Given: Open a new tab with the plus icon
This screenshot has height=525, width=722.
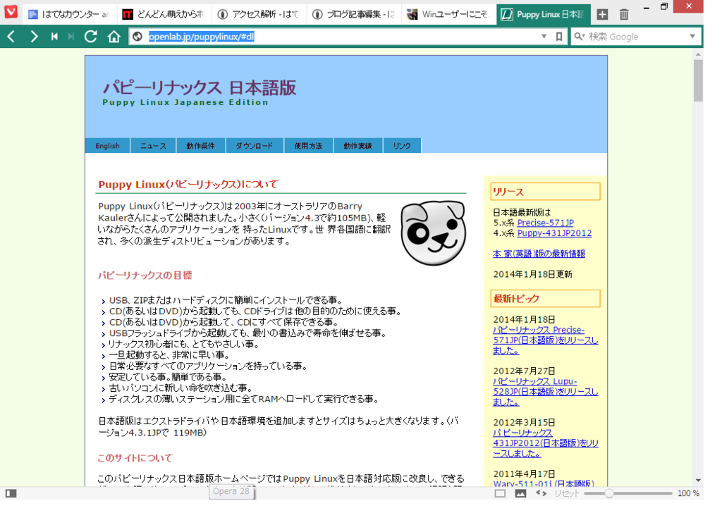Looking at the screenshot, I should pyautogui.click(x=602, y=14).
